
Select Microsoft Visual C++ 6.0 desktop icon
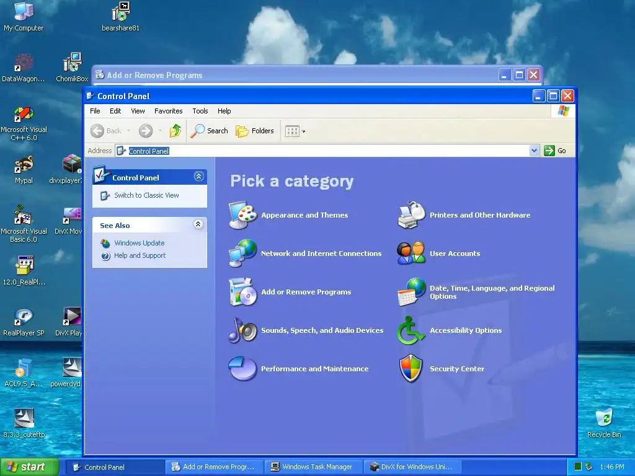tap(24, 123)
